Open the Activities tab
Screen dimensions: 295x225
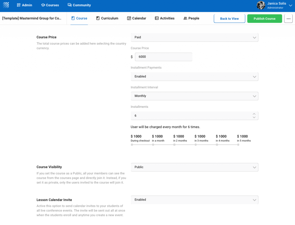(164, 18)
